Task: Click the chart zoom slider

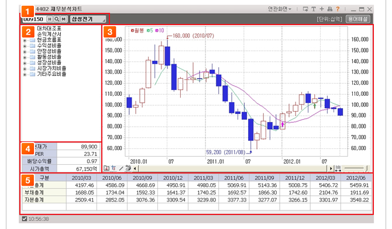Action: coord(355,169)
